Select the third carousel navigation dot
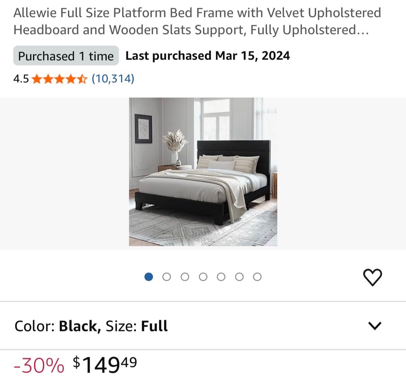 coord(184,276)
